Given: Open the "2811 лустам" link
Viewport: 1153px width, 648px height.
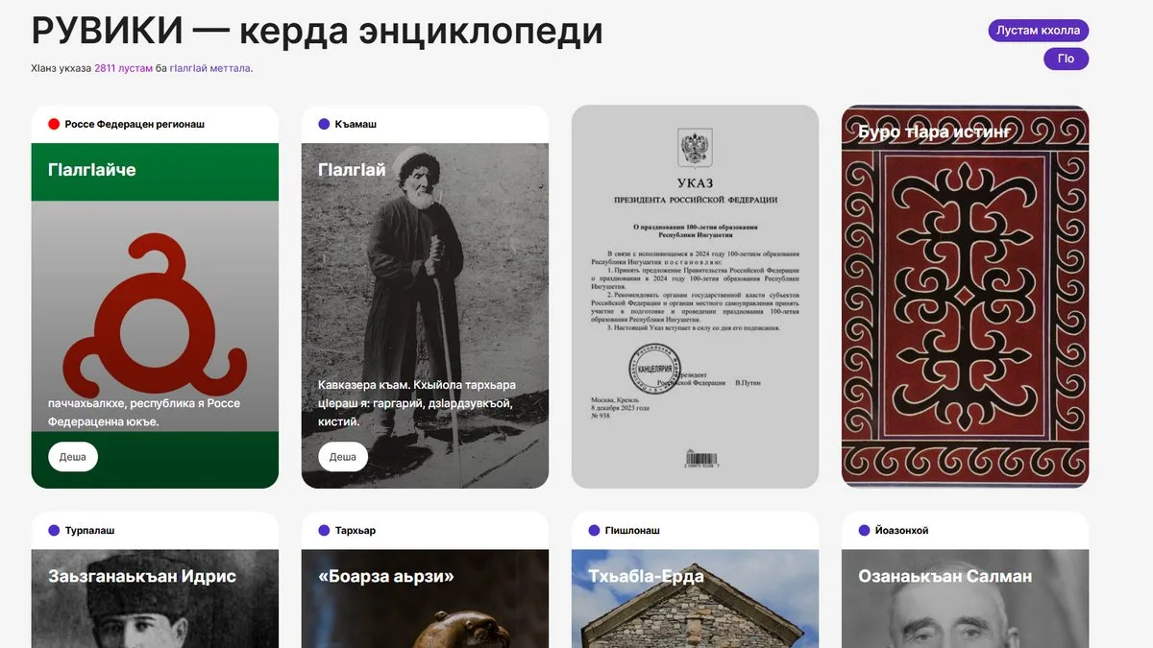Looking at the screenshot, I should point(122,68).
